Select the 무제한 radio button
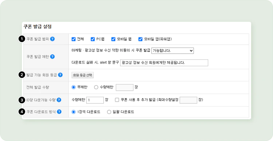The height and width of the screenshot is (141, 273). click(74, 87)
